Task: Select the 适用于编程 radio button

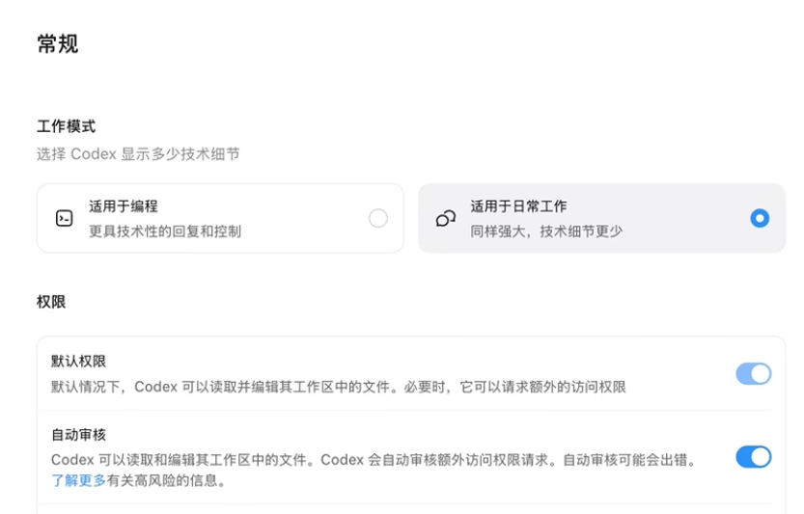Action: [378, 218]
